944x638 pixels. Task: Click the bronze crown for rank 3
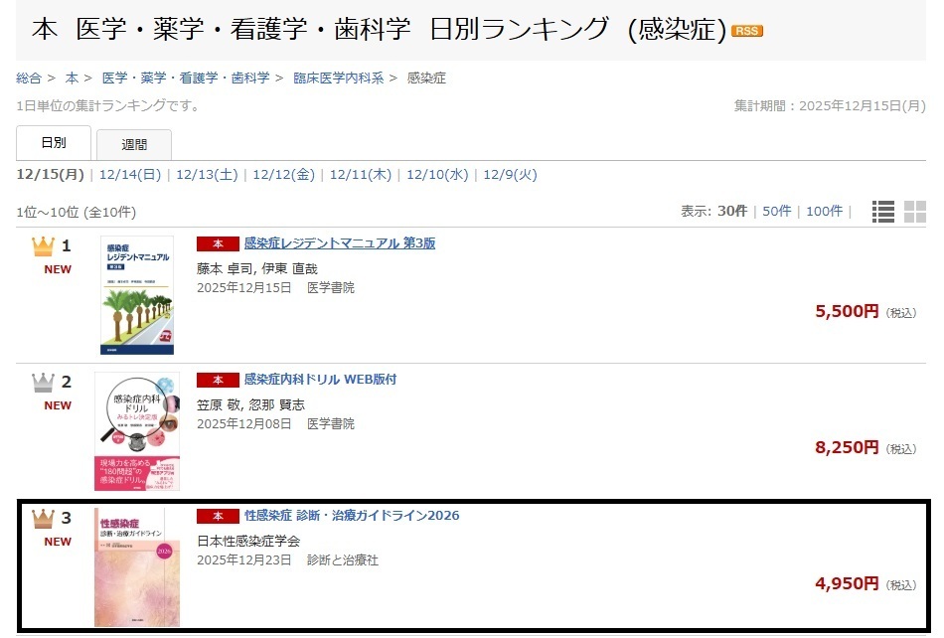click(43, 519)
